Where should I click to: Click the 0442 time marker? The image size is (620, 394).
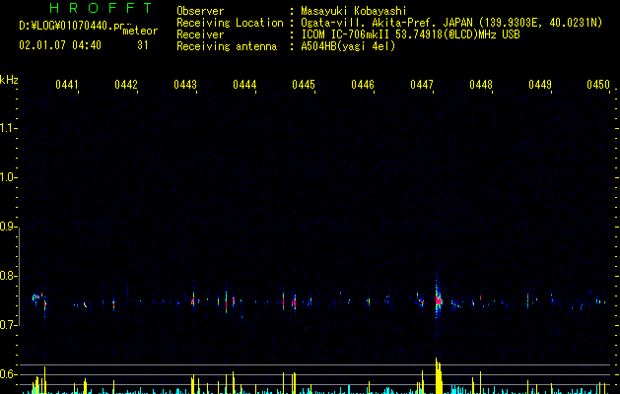click(126, 85)
